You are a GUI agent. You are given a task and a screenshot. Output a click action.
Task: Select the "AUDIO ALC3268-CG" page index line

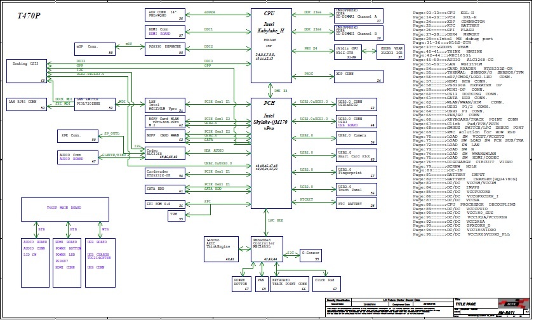(453, 60)
